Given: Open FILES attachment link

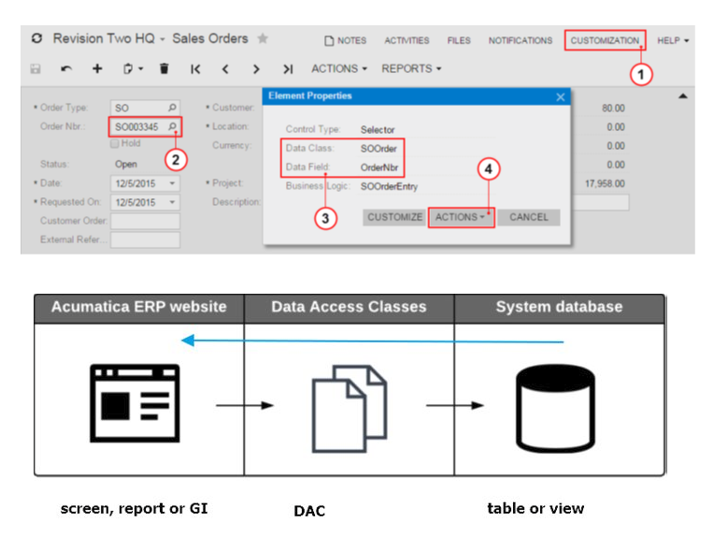Looking at the screenshot, I should (x=459, y=41).
